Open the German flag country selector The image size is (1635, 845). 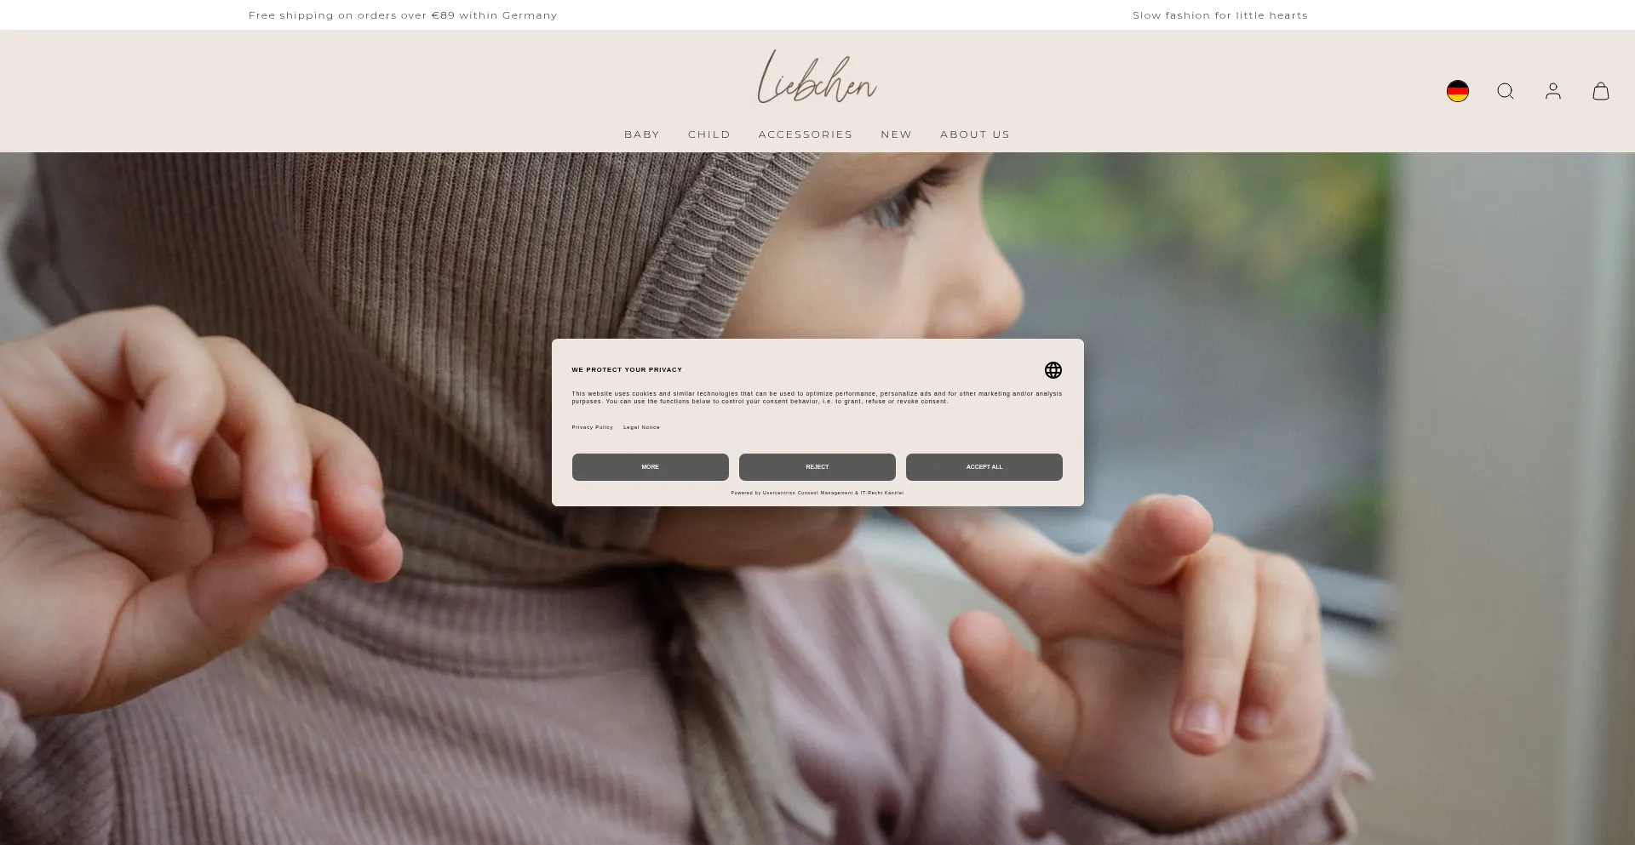(1457, 91)
